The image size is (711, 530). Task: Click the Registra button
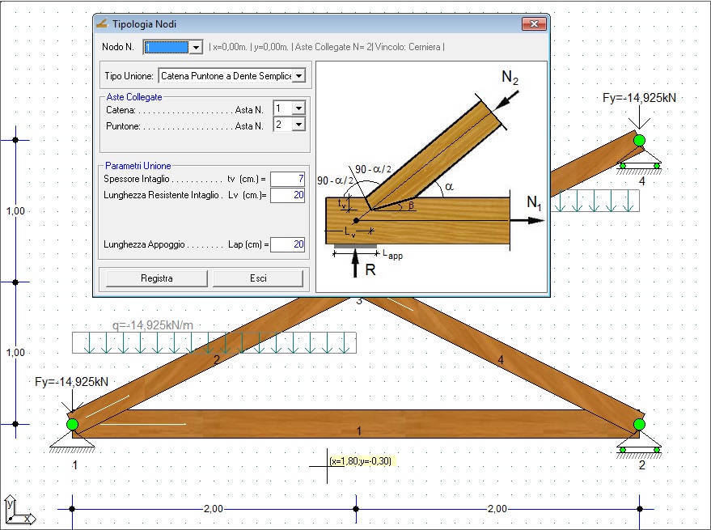(156, 278)
